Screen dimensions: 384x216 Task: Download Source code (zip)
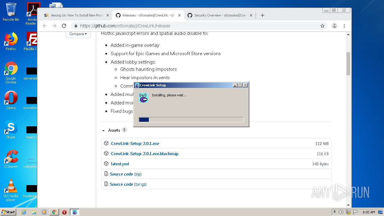[x=126, y=174]
